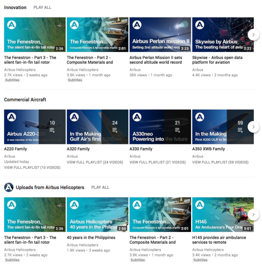
Task: Click the Airbus Helicopters channel avatar icon
Action: pyautogui.click(x=9, y=187)
